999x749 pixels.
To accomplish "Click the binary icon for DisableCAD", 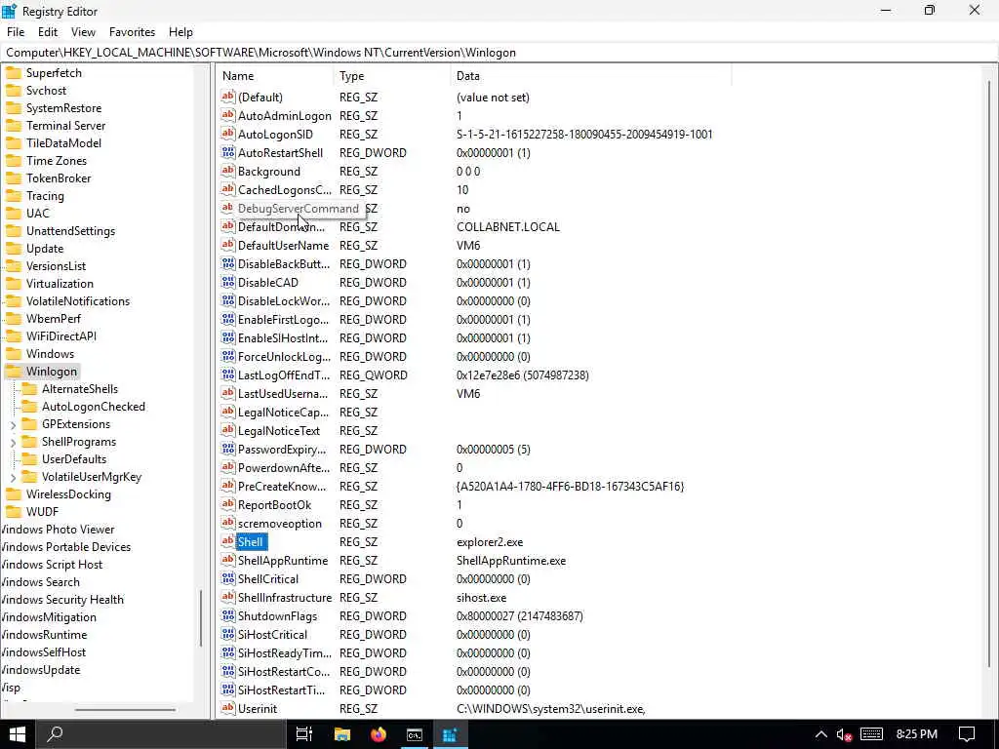I will 228,282.
